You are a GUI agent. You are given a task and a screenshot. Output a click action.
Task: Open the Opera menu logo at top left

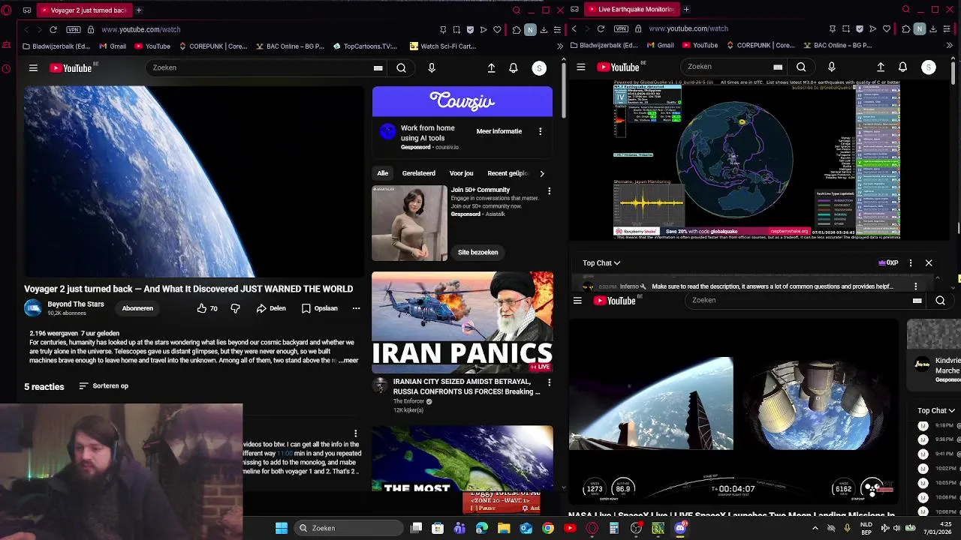click(7, 10)
